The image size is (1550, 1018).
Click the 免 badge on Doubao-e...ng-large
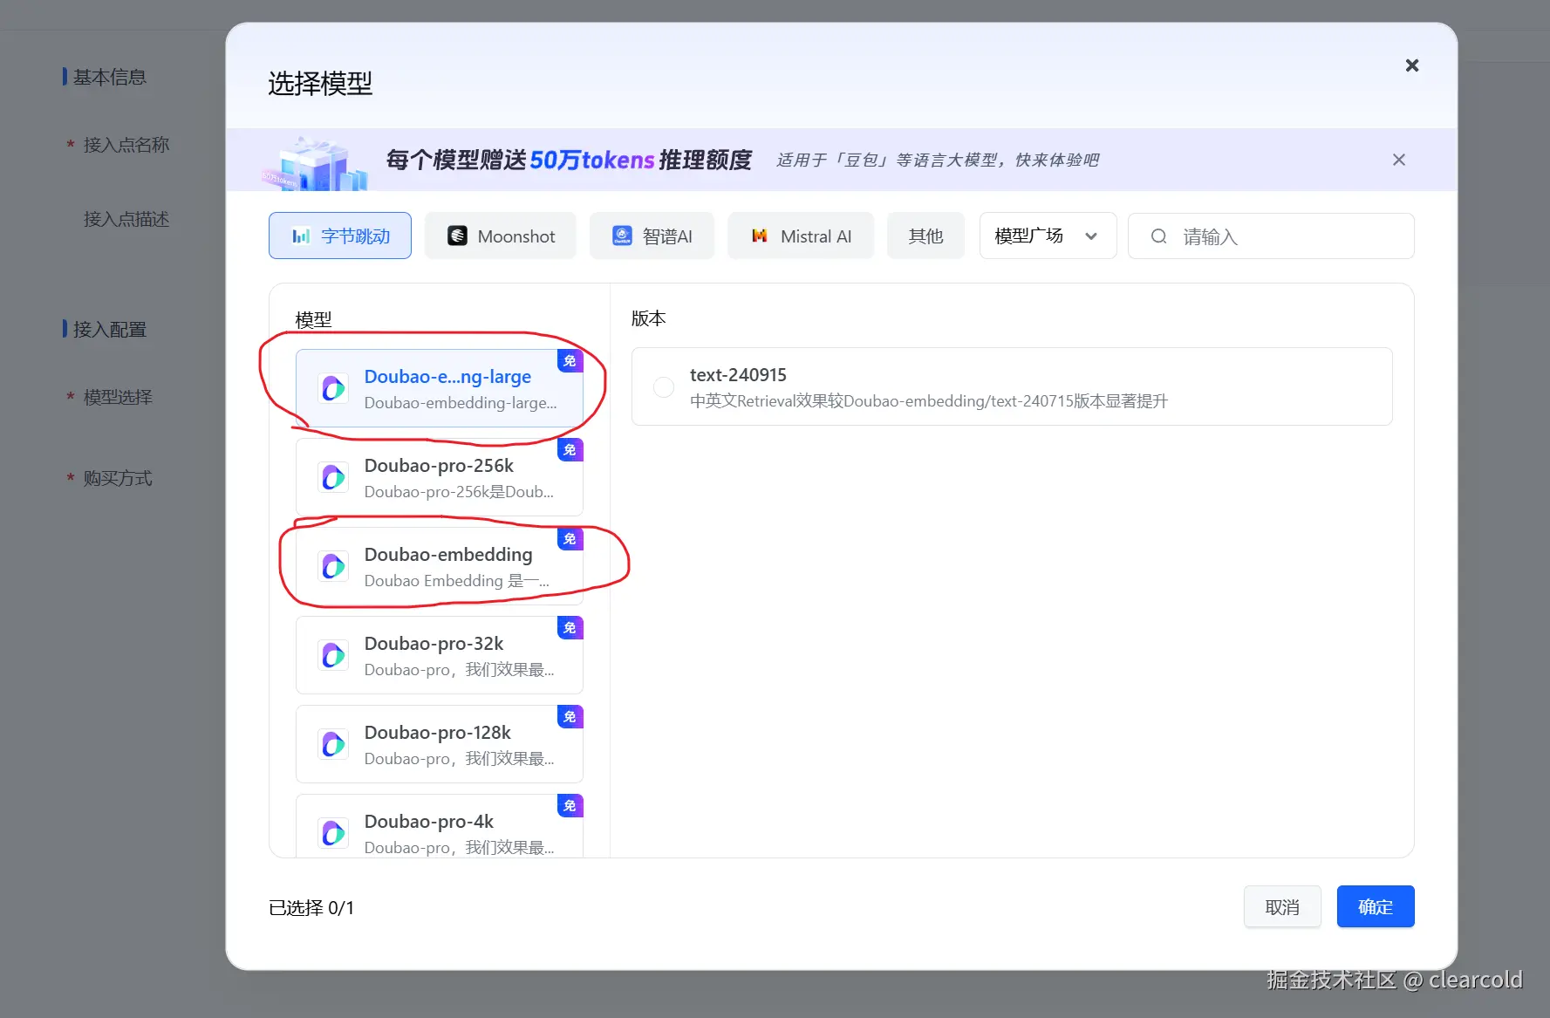(570, 361)
